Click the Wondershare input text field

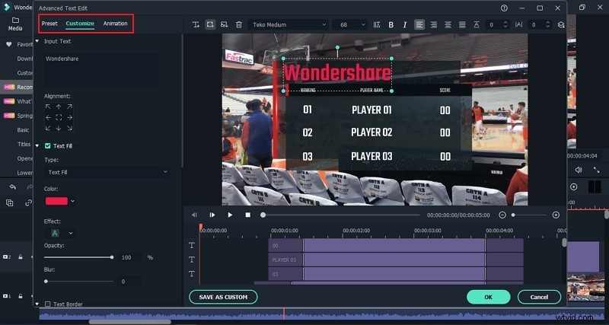[x=101, y=70]
